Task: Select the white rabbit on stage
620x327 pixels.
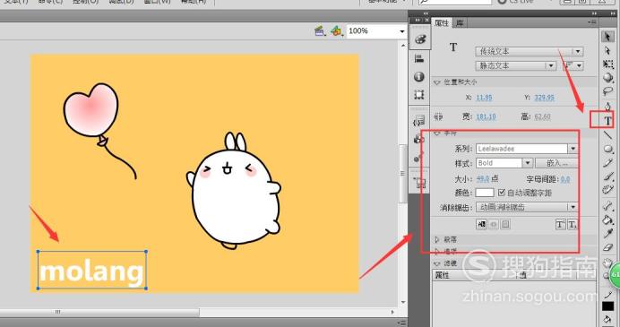Action: (235, 191)
